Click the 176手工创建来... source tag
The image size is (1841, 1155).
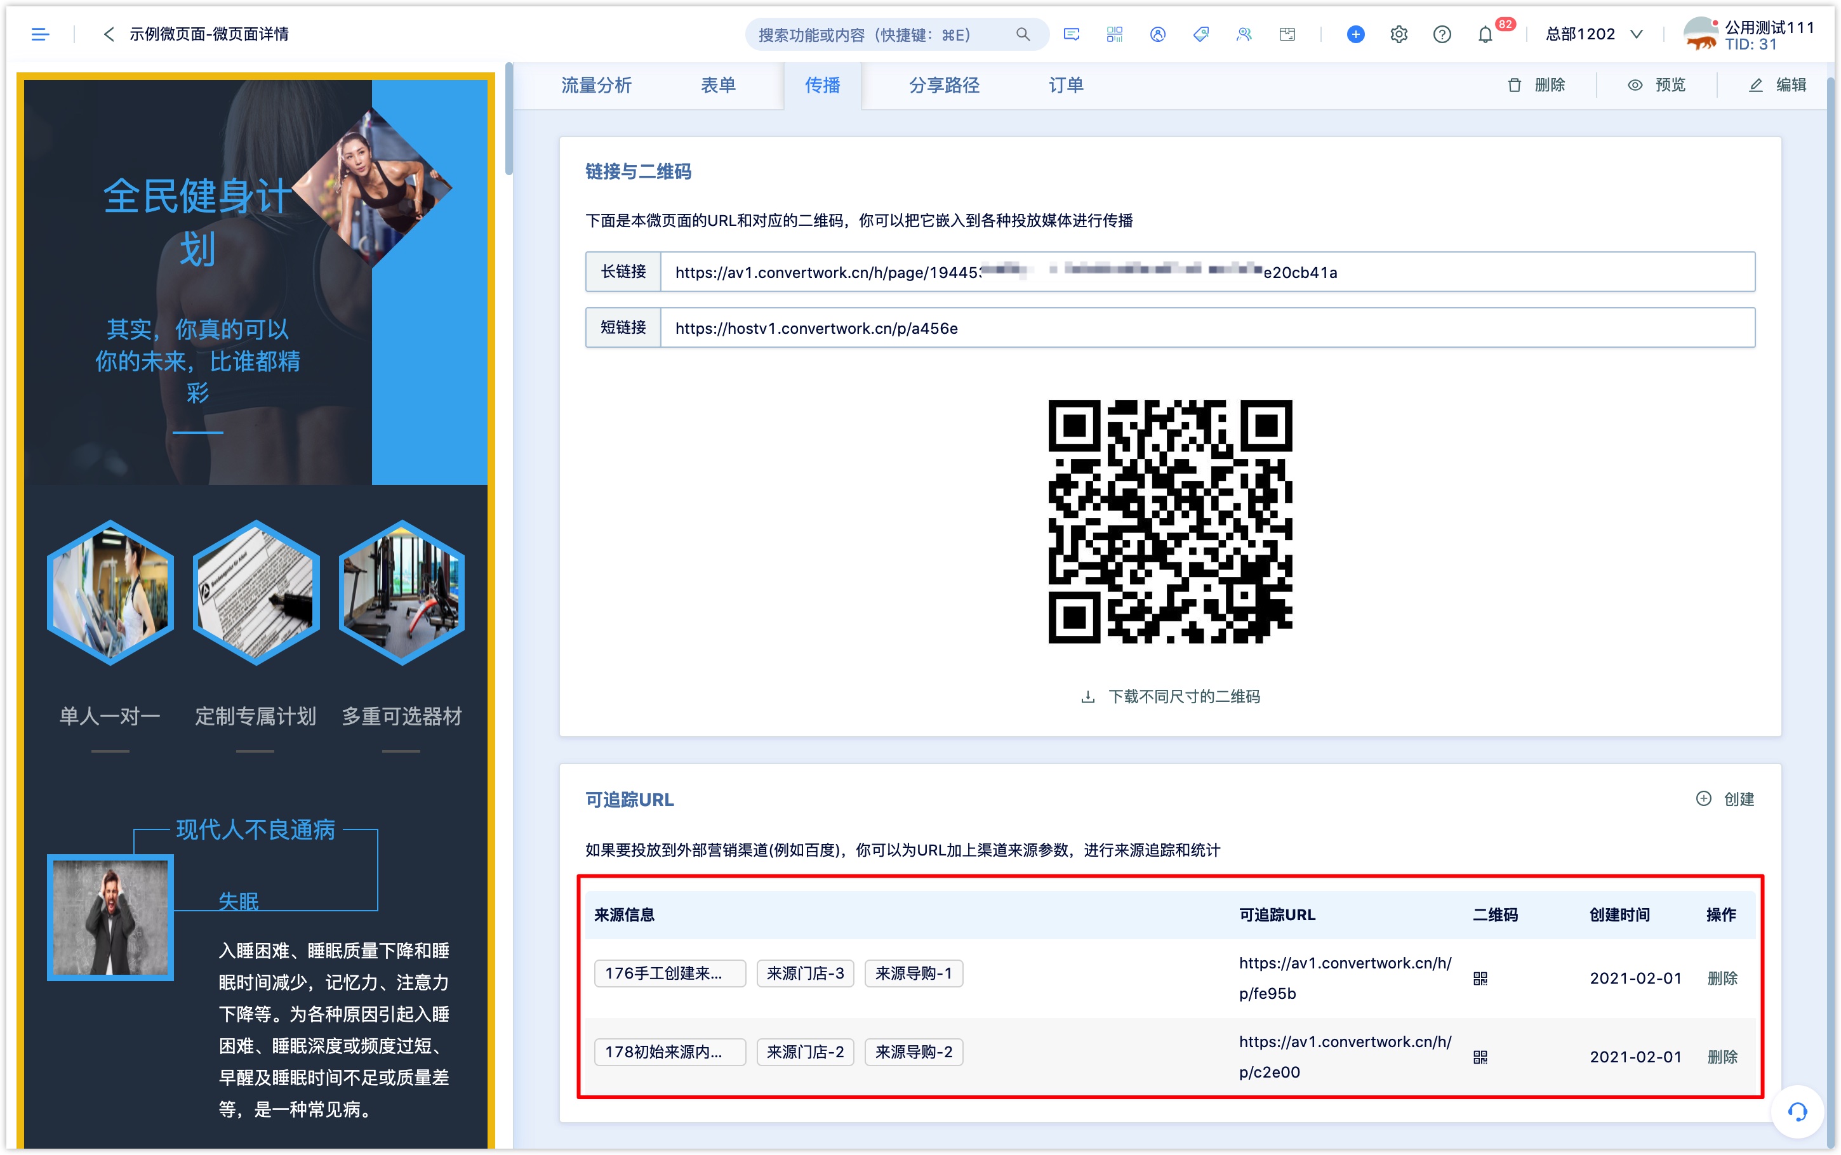pyautogui.click(x=669, y=973)
